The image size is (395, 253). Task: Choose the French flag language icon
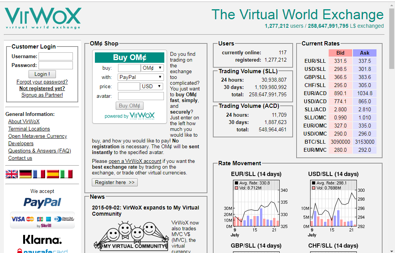[39, 174]
